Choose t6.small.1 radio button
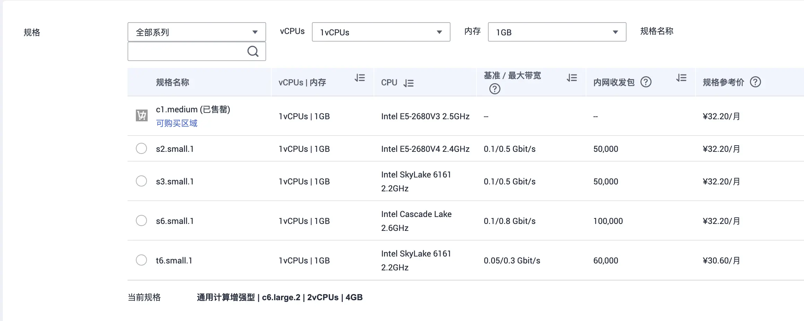 tap(141, 260)
